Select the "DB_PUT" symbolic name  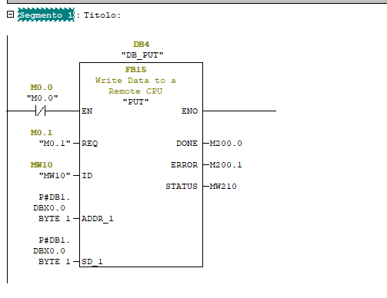click(142, 55)
